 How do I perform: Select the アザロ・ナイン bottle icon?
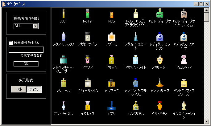pyautogui.click(x=88, y=37)
